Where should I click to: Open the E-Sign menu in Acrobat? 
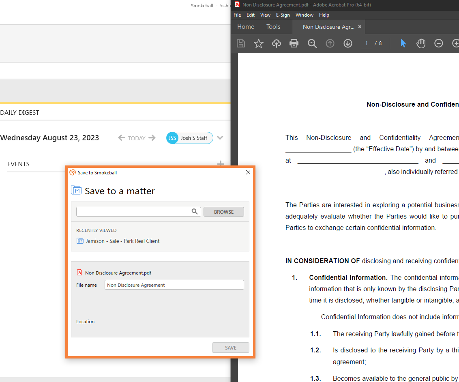[x=283, y=15]
